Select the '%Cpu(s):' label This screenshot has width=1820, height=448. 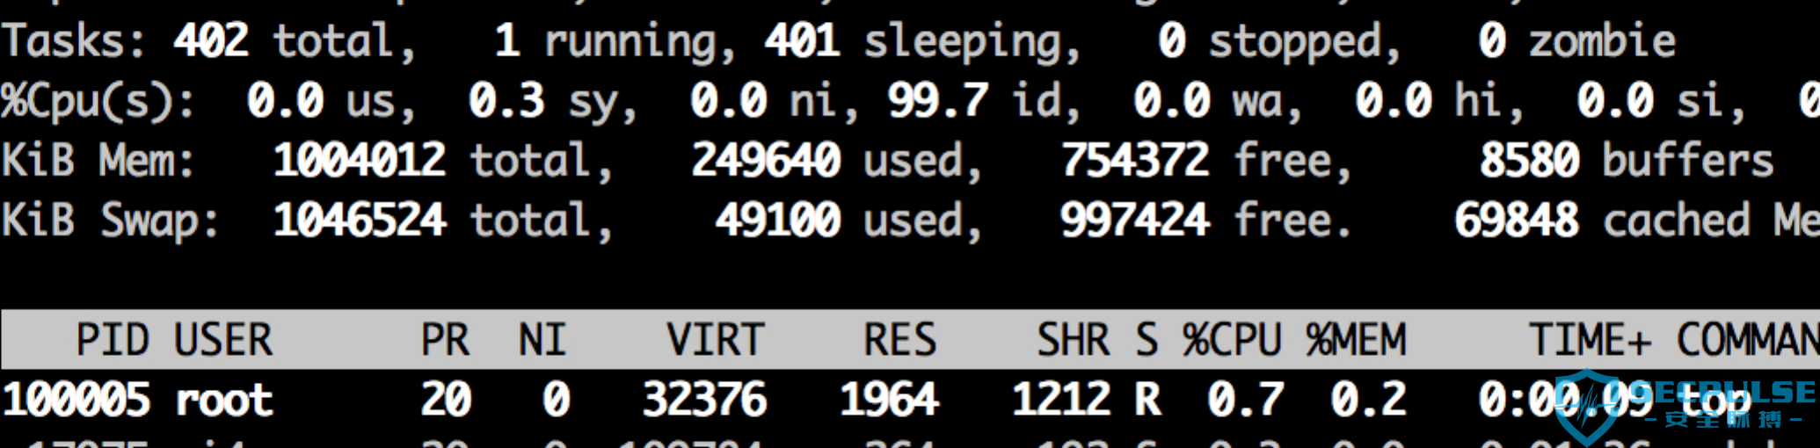pos(98,102)
